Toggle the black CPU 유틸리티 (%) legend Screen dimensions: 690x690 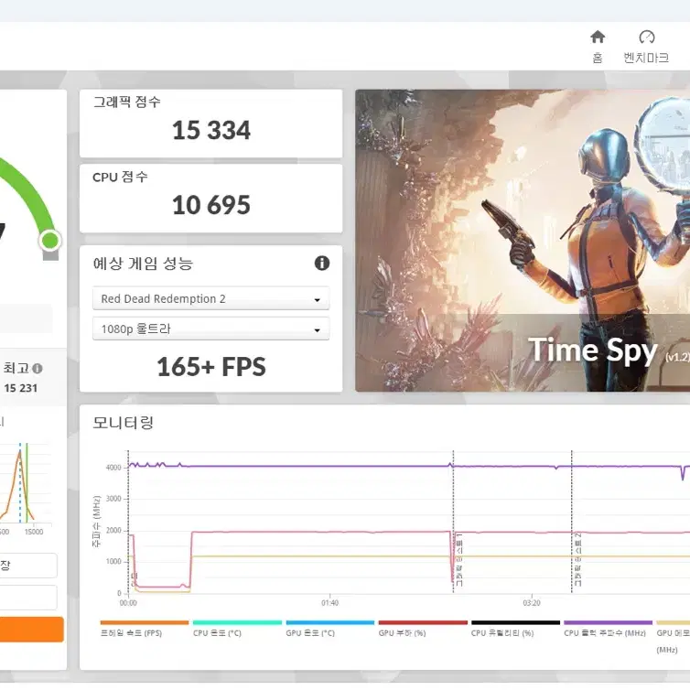point(515,629)
